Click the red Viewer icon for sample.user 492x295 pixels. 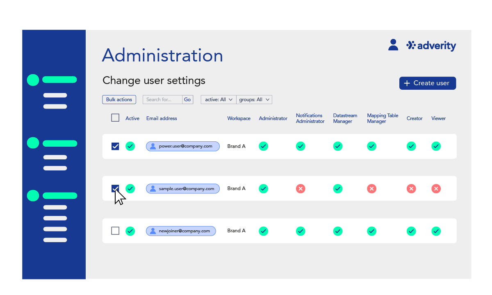[436, 188]
